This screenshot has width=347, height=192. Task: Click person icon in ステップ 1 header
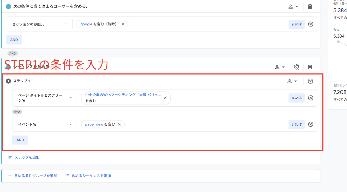point(289,81)
